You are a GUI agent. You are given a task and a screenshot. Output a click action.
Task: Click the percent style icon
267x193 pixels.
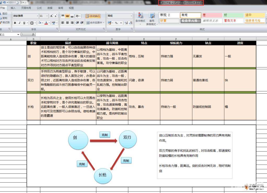(x=116, y=23)
